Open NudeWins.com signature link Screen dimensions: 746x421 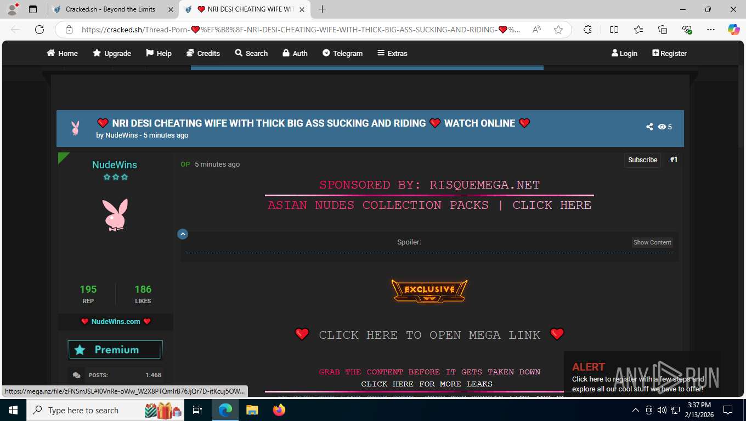[116, 322]
